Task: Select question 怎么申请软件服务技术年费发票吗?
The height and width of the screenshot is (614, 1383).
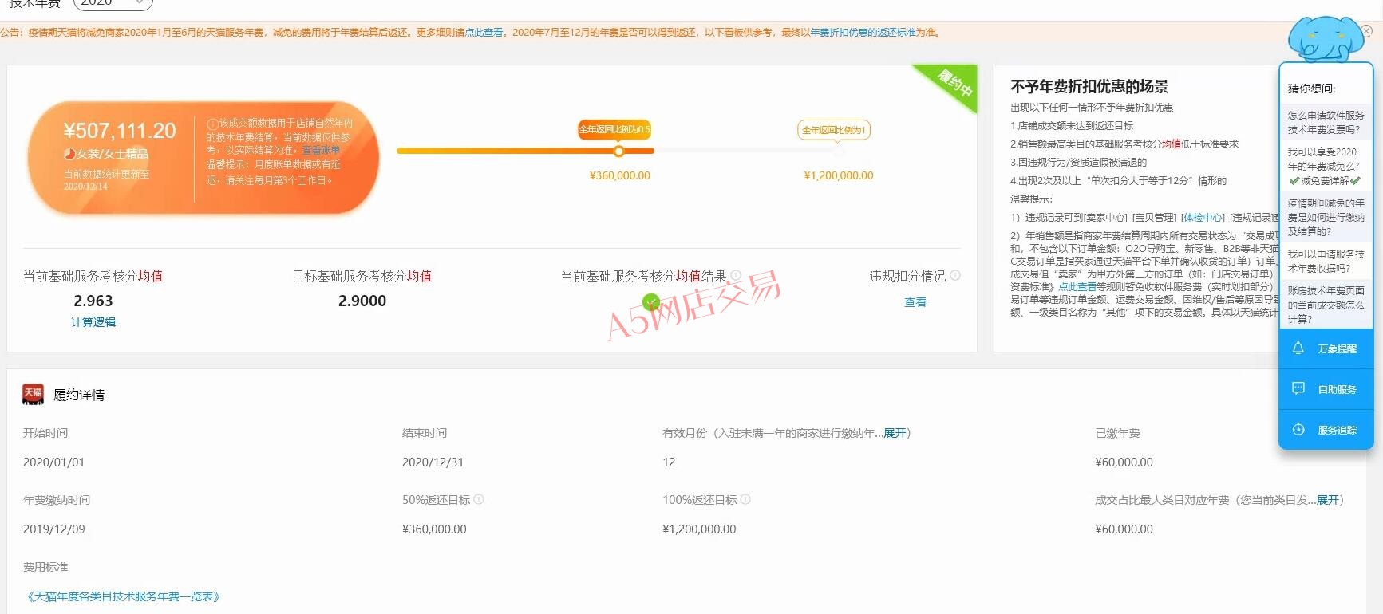Action: 1326,122
